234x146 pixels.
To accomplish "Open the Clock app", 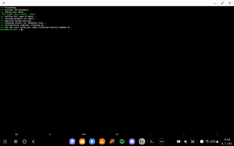I will click(132, 142).
